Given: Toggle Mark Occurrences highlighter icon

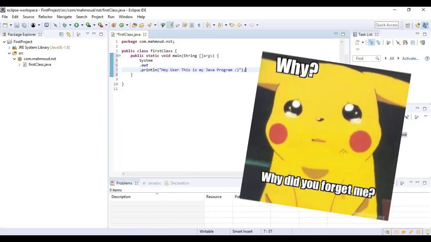Looking at the screenshot, I should [170, 25].
